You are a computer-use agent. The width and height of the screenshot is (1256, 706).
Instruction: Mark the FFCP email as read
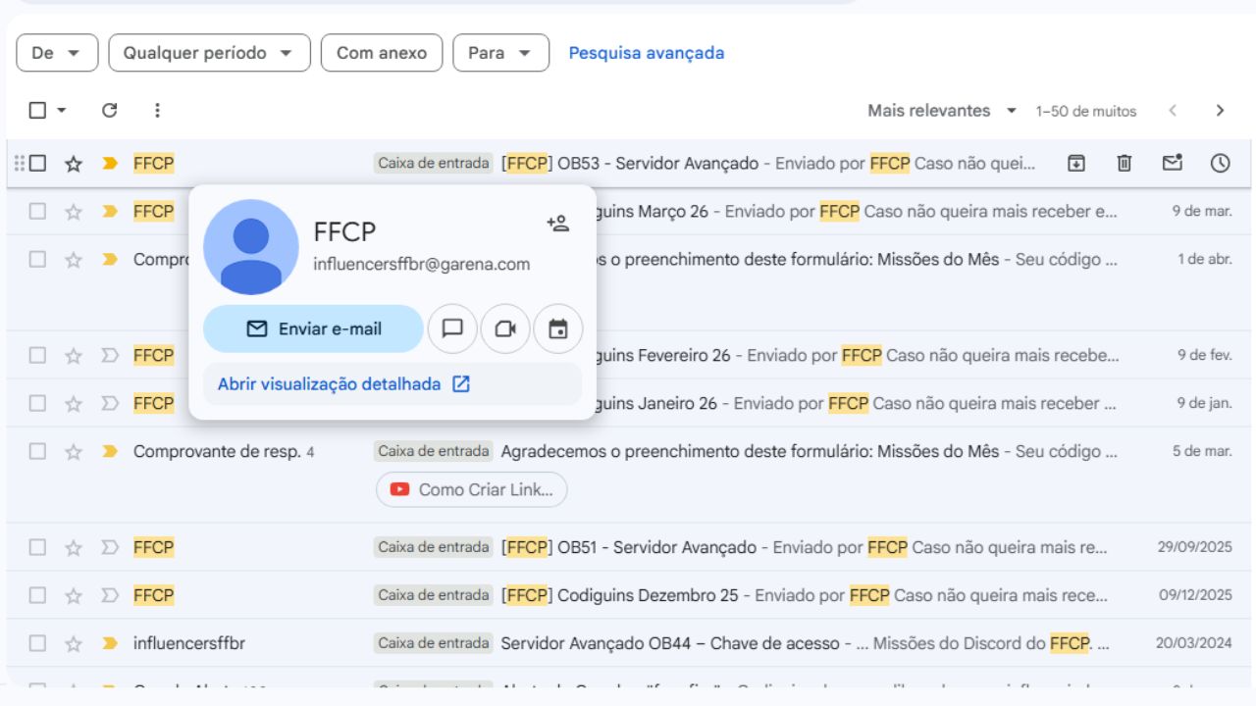(x=1171, y=163)
